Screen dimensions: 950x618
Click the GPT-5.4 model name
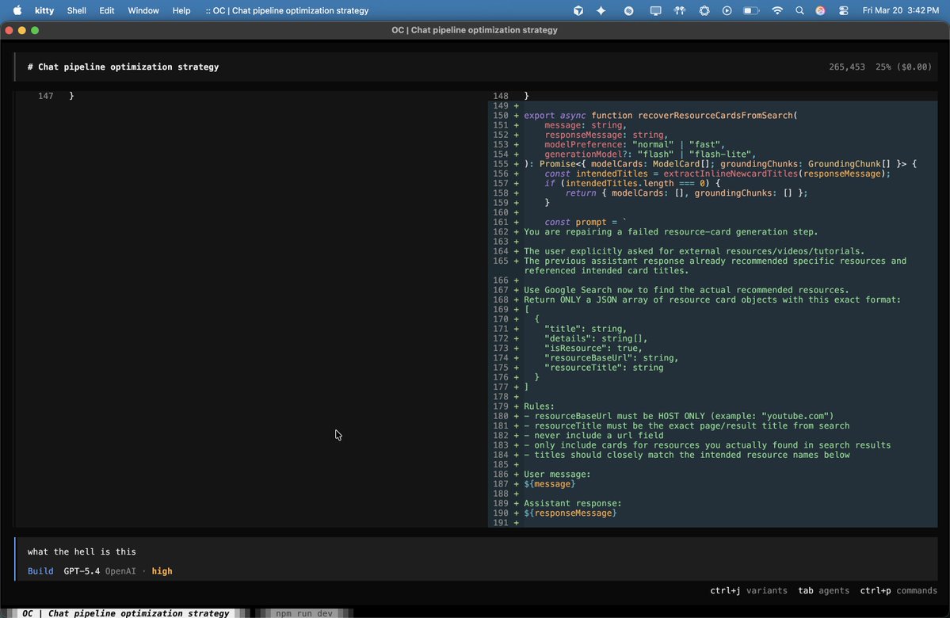coord(82,570)
